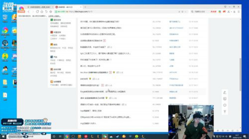
Task: Restore closed tab with the undo arrow icon
Action: [x=46, y=12]
